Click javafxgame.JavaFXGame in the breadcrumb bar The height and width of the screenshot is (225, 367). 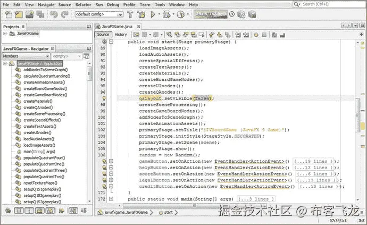(x=126, y=212)
